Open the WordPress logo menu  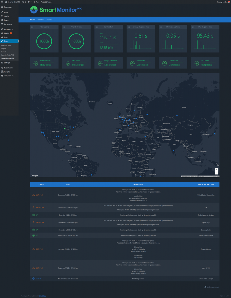[2, 2]
